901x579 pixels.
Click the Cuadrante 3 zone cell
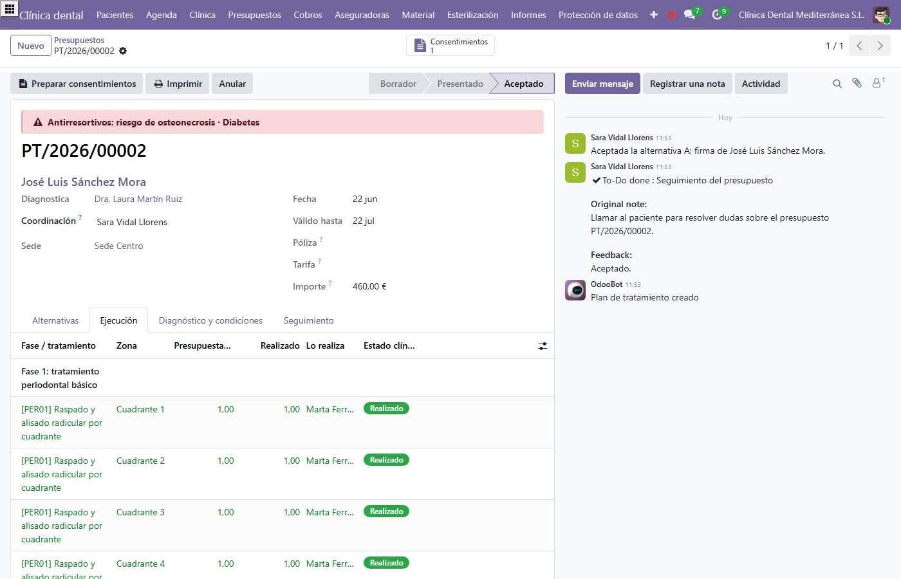click(140, 512)
